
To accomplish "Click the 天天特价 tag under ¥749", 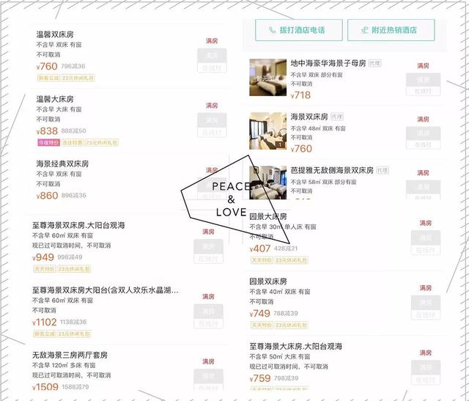I will click(x=262, y=325).
